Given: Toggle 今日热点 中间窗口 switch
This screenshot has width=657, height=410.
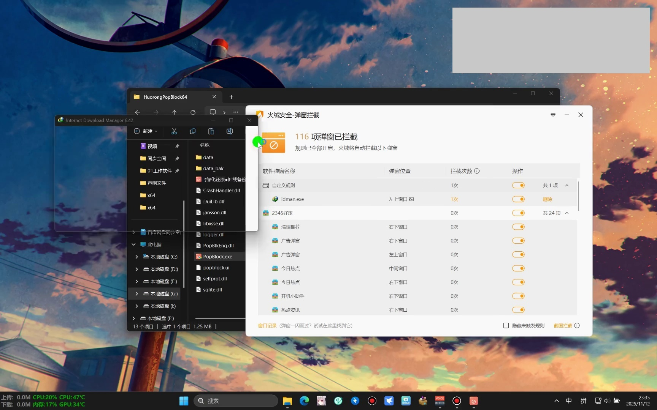Looking at the screenshot, I should pos(518,268).
